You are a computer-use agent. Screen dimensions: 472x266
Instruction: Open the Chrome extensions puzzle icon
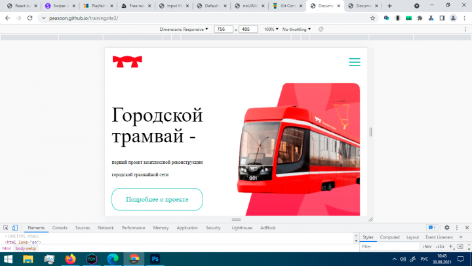(420, 18)
